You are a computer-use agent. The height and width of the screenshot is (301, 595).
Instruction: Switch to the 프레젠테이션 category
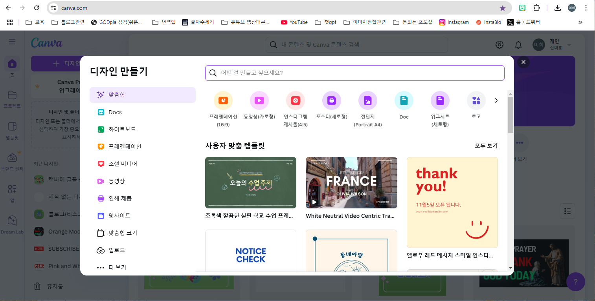[143, 146]
